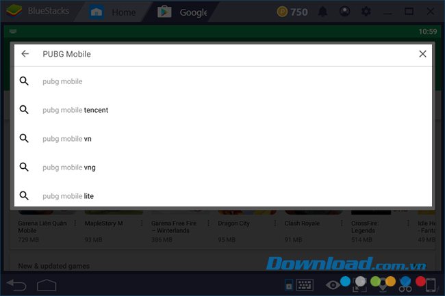Select the 'pubg mobile' suggestion
This screenshot has height=296, width=445.
coord(223,81)
